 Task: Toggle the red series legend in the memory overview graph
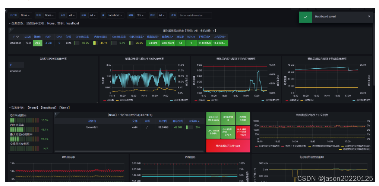[200, 100]
